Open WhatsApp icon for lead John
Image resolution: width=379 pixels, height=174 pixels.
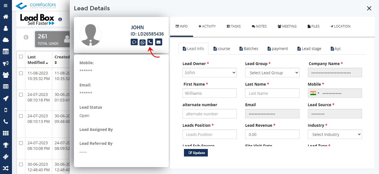click(x=143, y=42)
